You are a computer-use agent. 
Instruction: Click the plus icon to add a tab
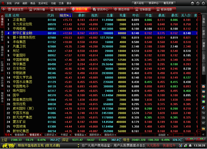coord(3,9)
